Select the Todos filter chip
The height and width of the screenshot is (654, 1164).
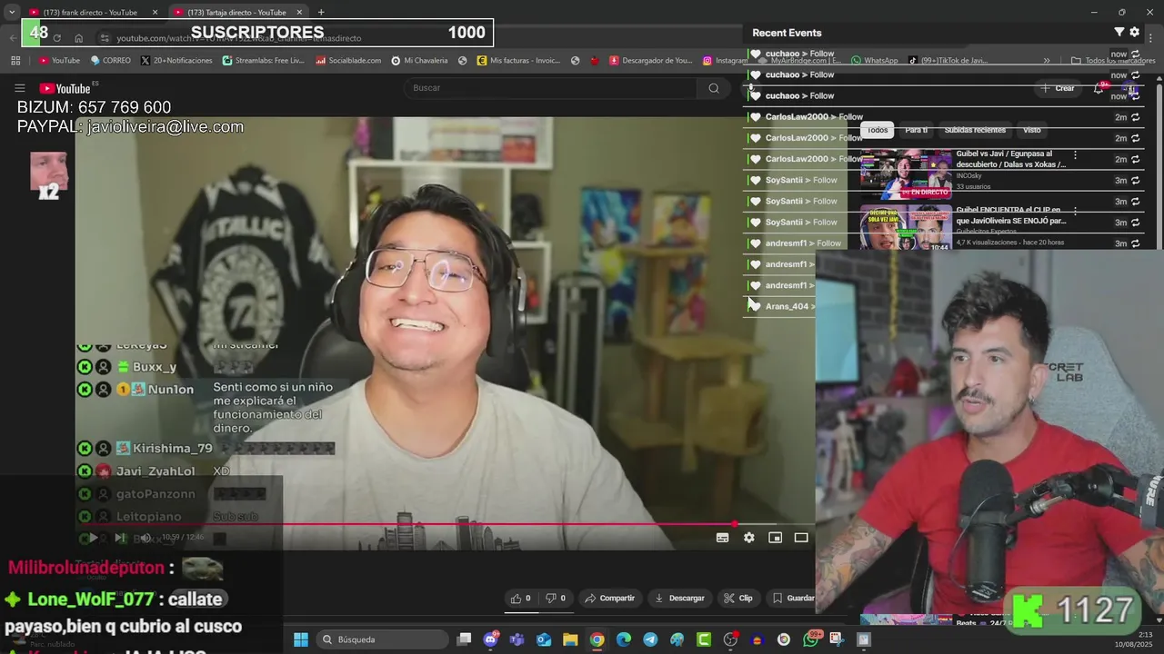[878, 130]
